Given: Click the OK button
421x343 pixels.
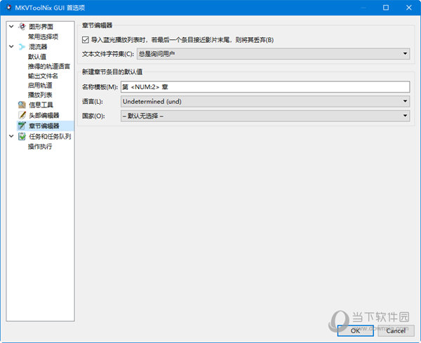Looking at the screenshot, I should (x=356, y=330).
